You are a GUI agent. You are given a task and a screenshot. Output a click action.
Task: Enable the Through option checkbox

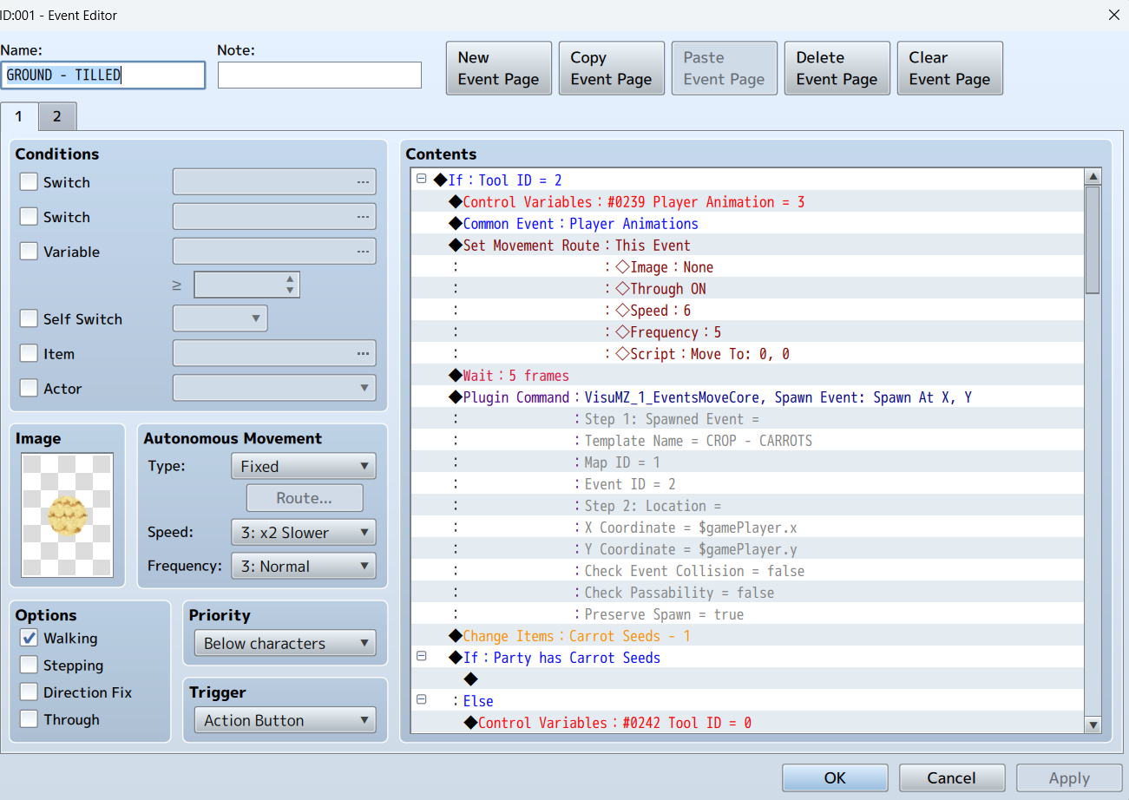click(x=30, y=719)
